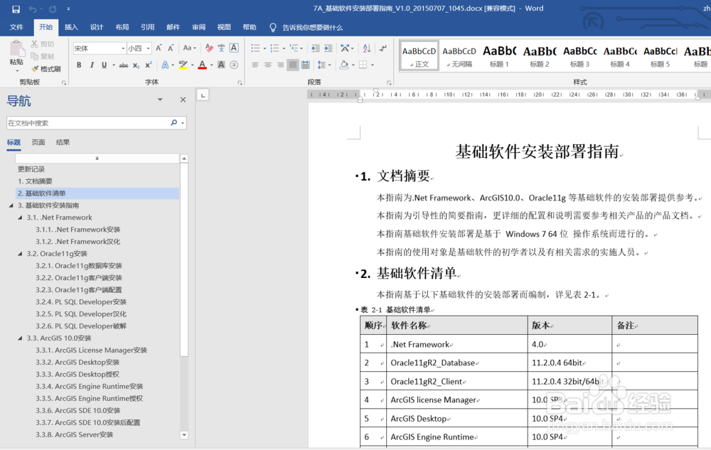711x450 pixels.
Task: Collapse 3. 基础软件安装指南 heading tree
Action: click(x=11, y=205)
